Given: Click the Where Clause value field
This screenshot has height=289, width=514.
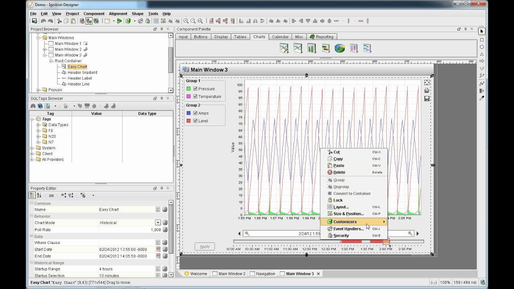Looking at the screenshot, I should pos(127,242).
